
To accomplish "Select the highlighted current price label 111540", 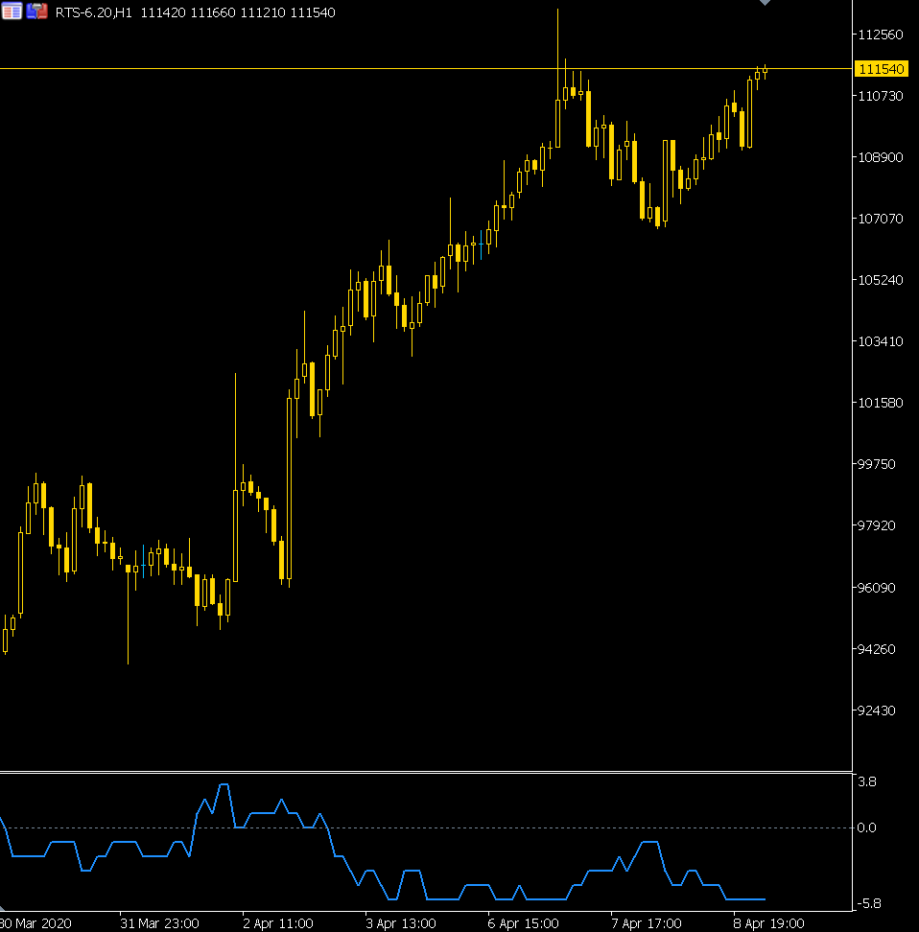I will (882, 69).
